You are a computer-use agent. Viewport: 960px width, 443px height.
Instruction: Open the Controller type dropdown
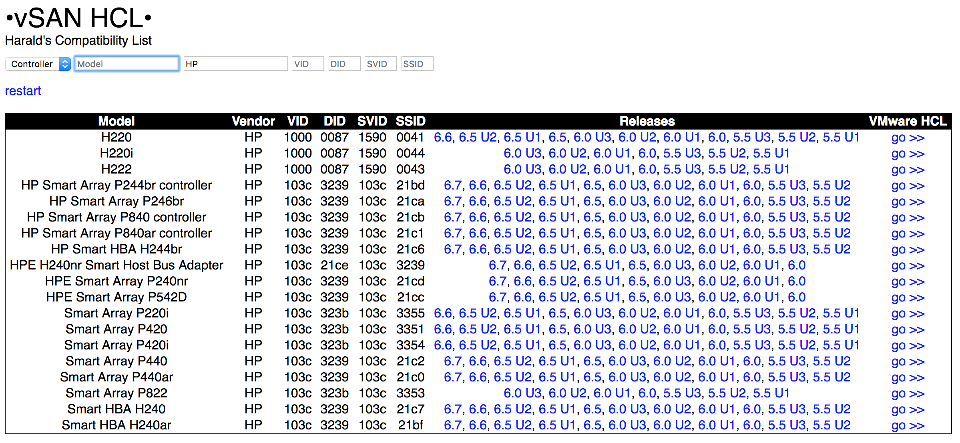point(38,64)
